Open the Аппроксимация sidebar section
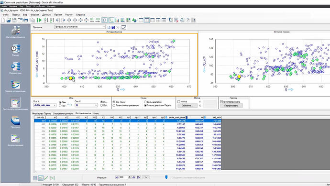 pyautogui.click(x=15, y=140)
